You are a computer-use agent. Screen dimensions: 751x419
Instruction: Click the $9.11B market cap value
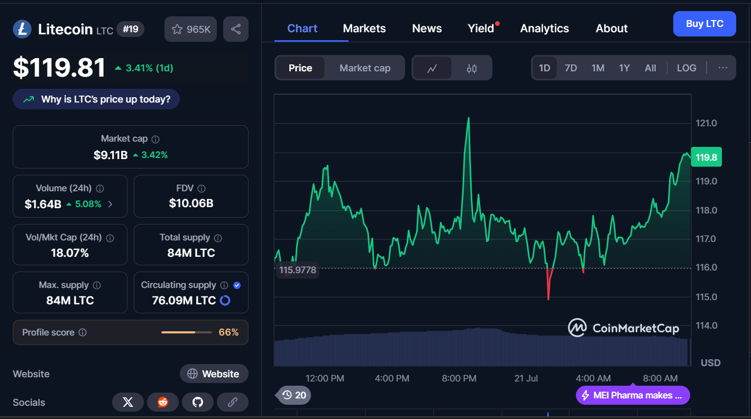pos(111,155)
